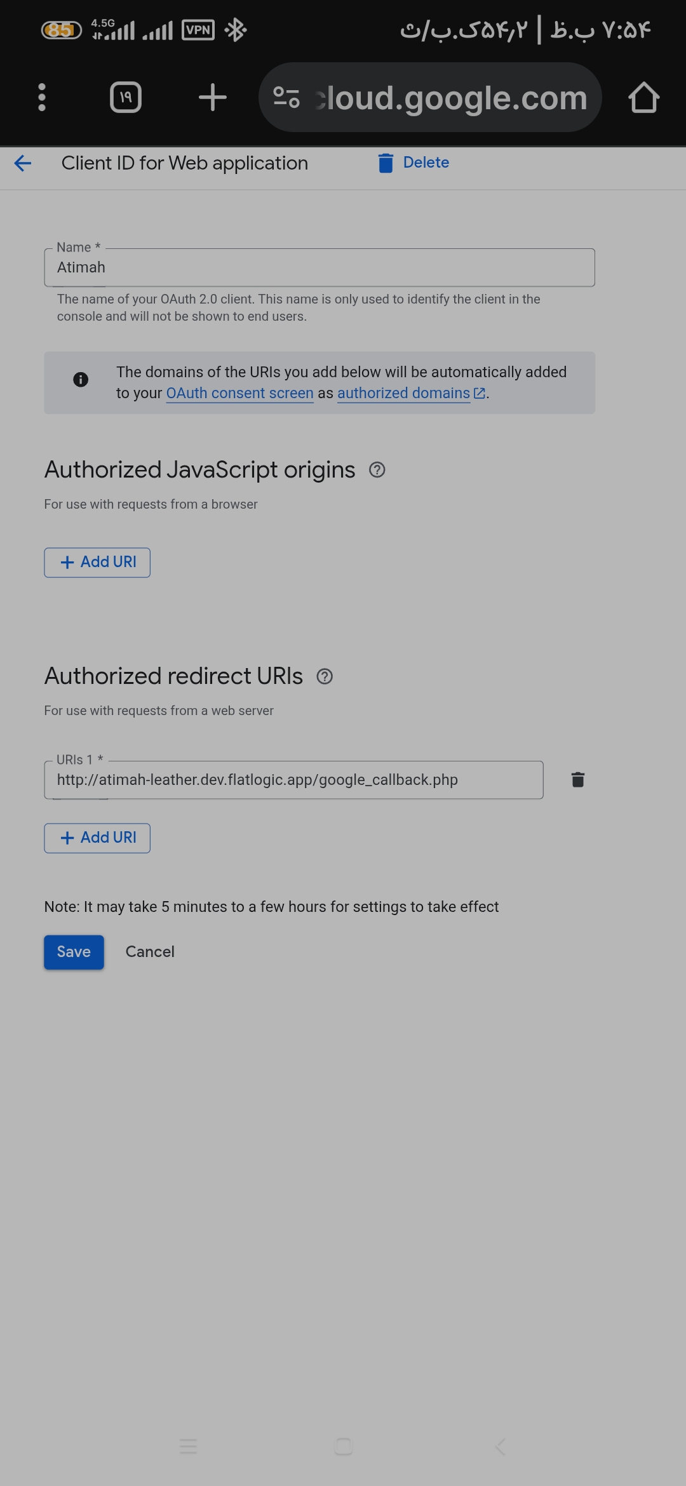Add URI under Authorized redirect URIs
Image resolution: width=686 pixels, height=1486 pixels.
pos(97,838)
